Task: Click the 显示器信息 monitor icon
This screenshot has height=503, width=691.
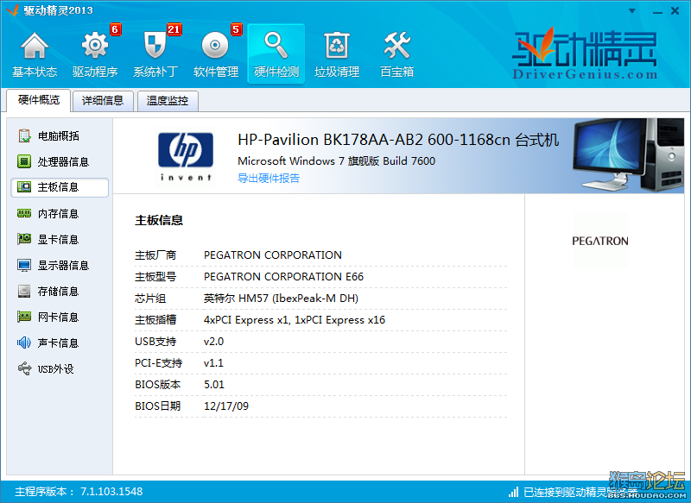Action: pos(24,266)
